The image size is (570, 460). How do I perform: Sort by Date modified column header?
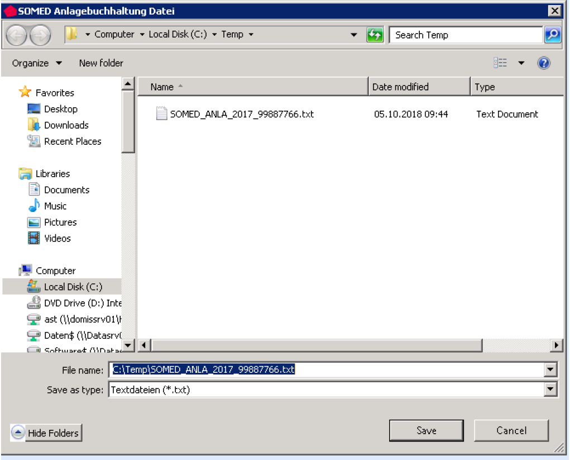(419, 87)
